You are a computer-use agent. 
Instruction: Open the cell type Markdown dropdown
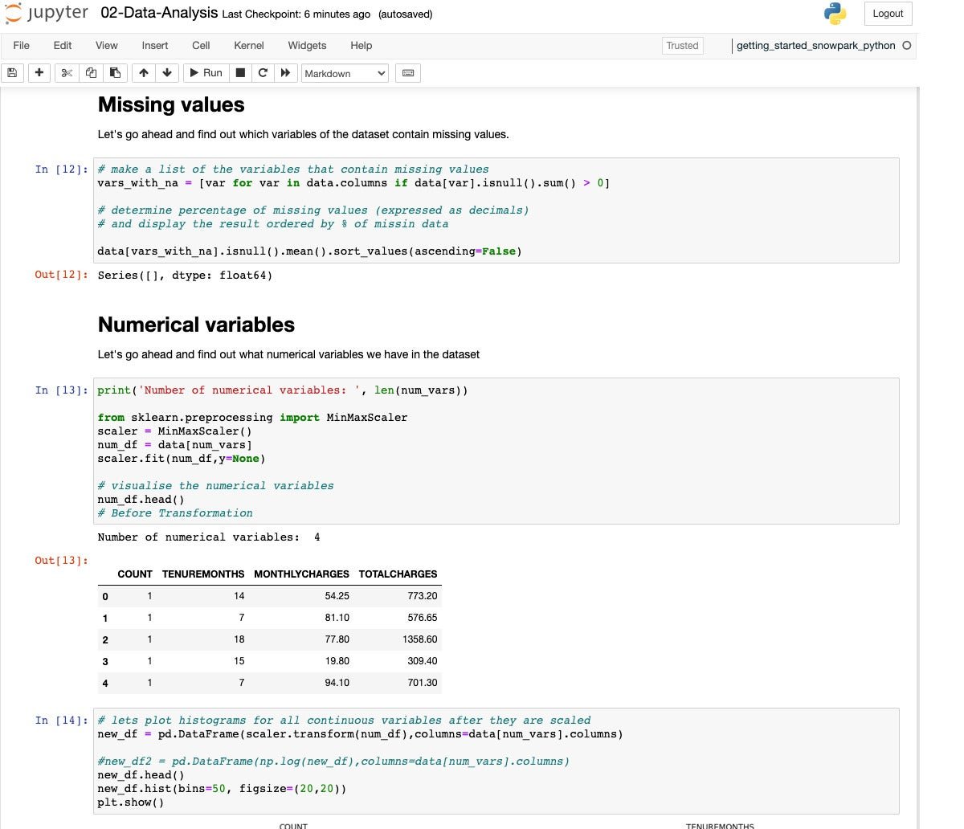click(x=345, y=73)
